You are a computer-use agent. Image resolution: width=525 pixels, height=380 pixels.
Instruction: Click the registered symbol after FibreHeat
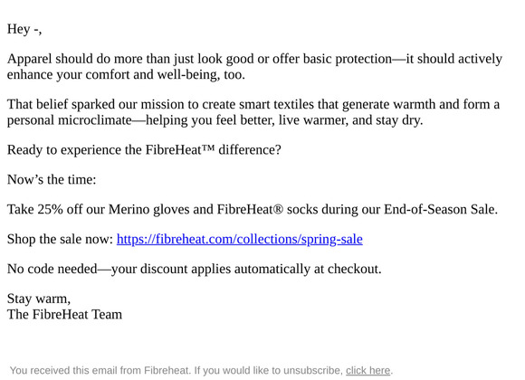point(278,209)
